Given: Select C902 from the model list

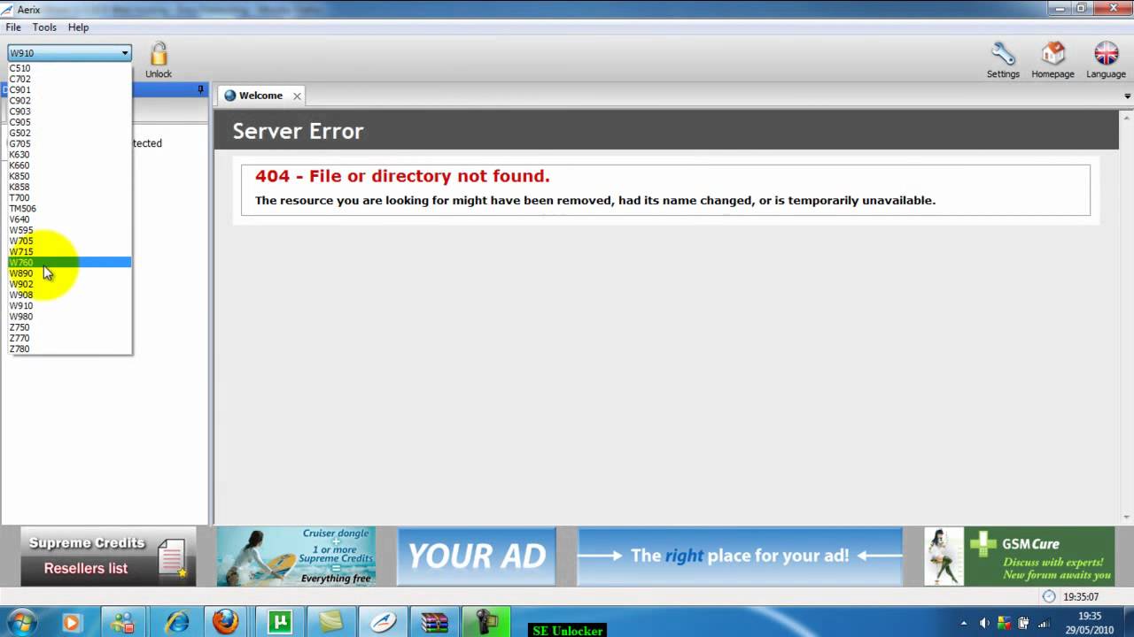Looking at the screenshot, I should 70,101.
